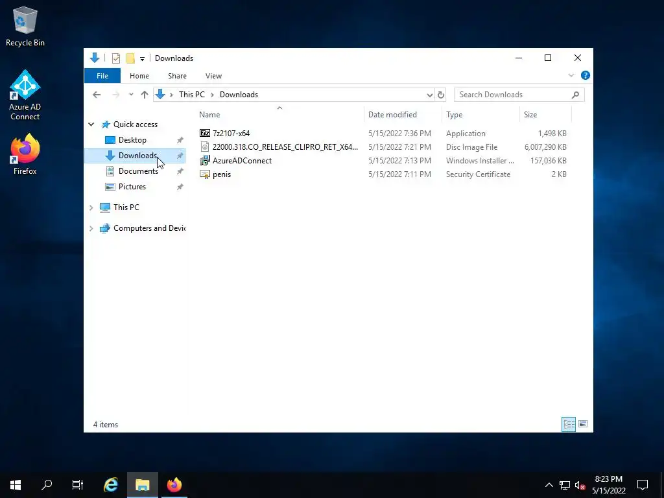The height and width of the screenshot is (498, 664).
Task: Click the AzureADConnect installer icon
Action: pos(205,161)
